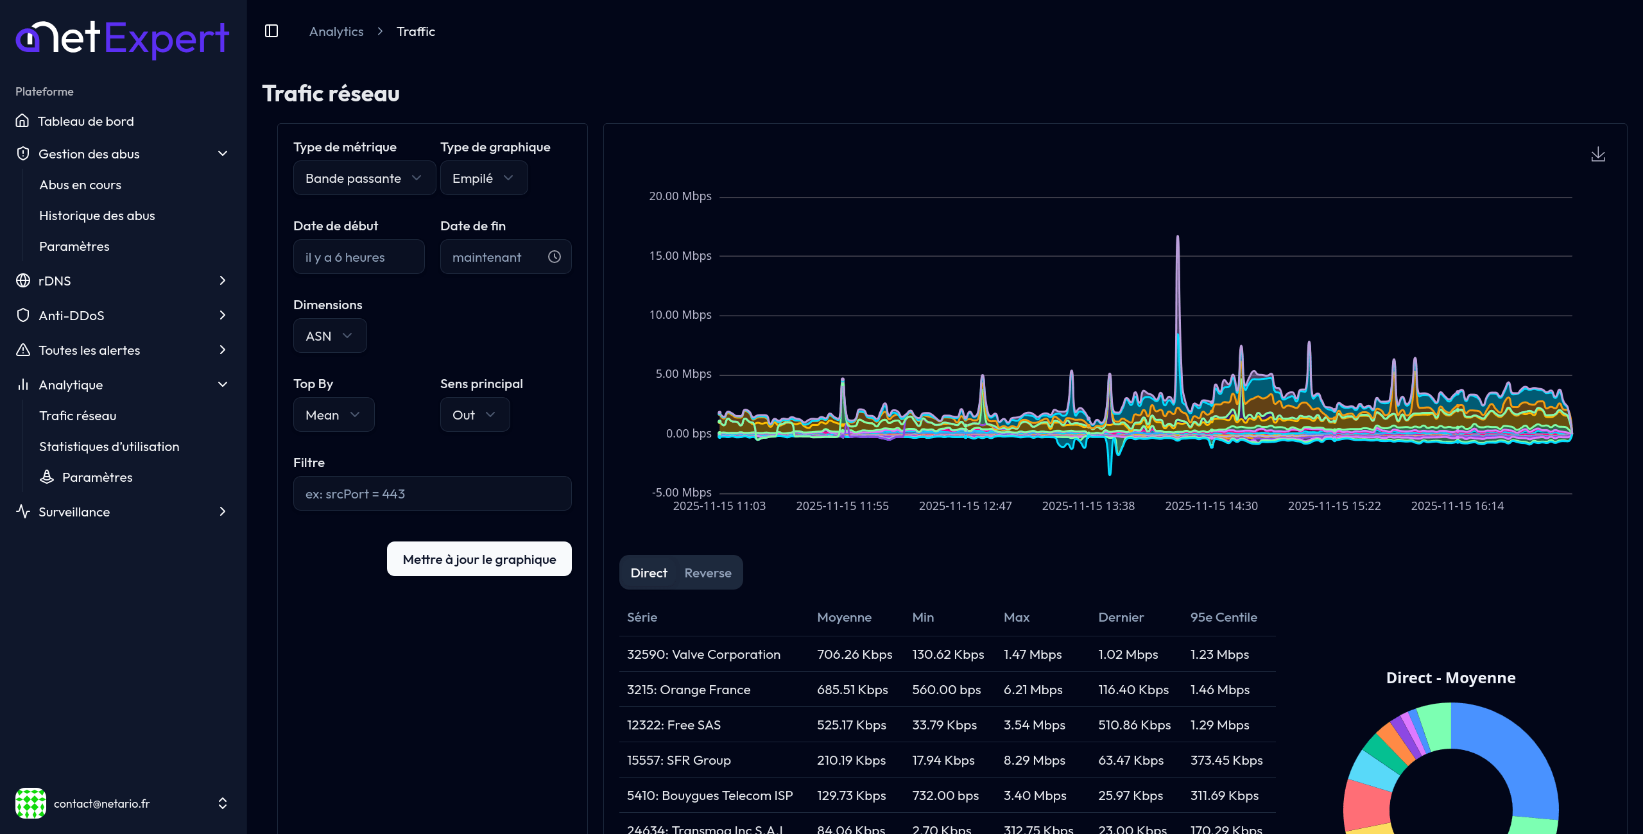Open the ASN dimensions dropdown
1643x834 pixels.
329,336
